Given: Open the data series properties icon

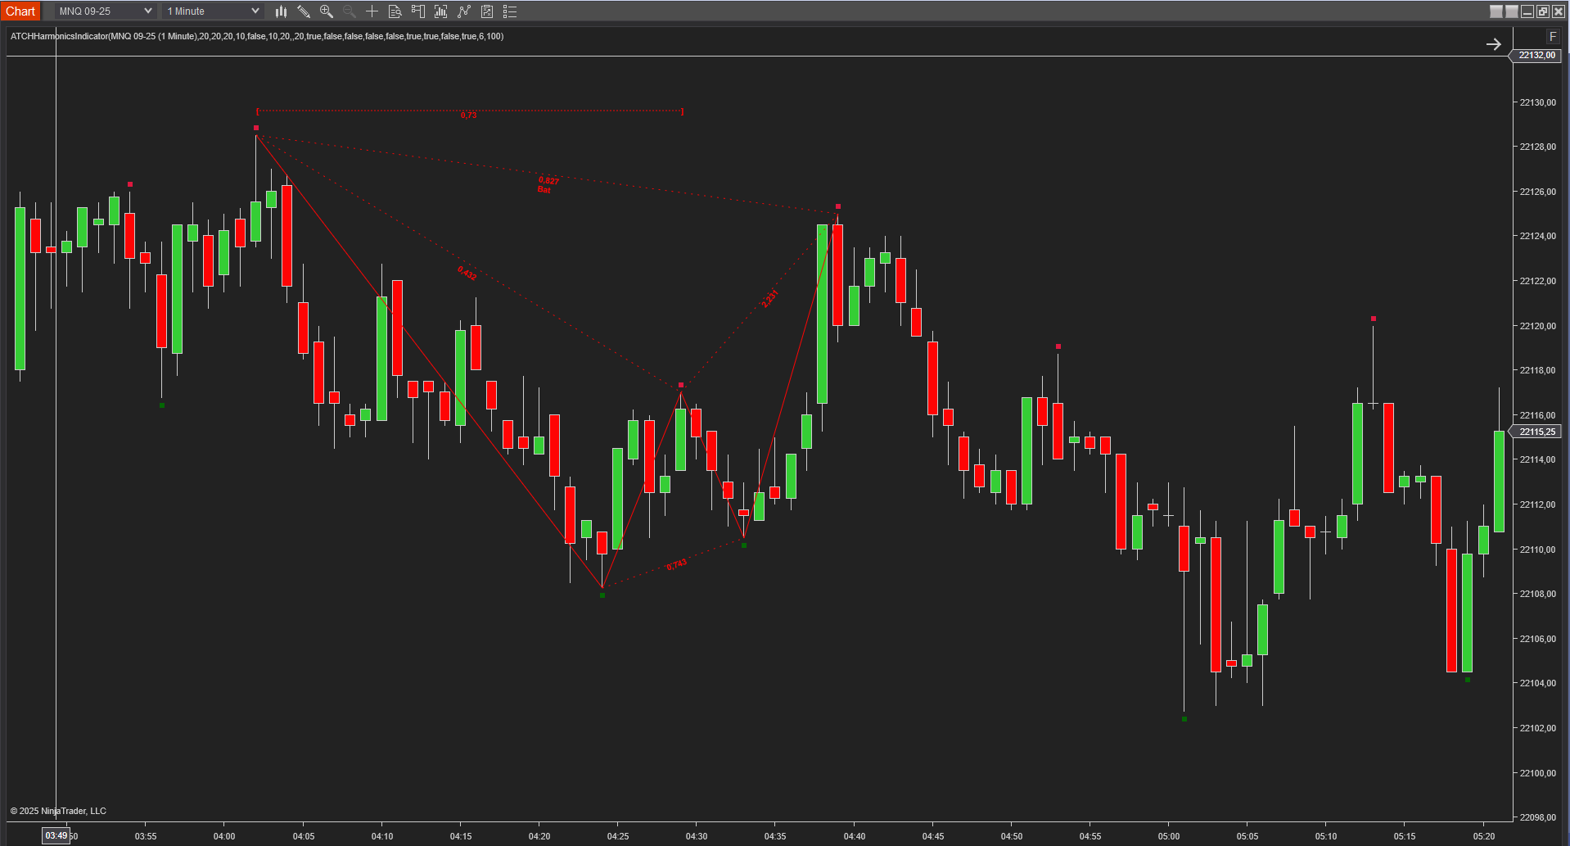Looking at the screenshot, I should tap(487, 11).
